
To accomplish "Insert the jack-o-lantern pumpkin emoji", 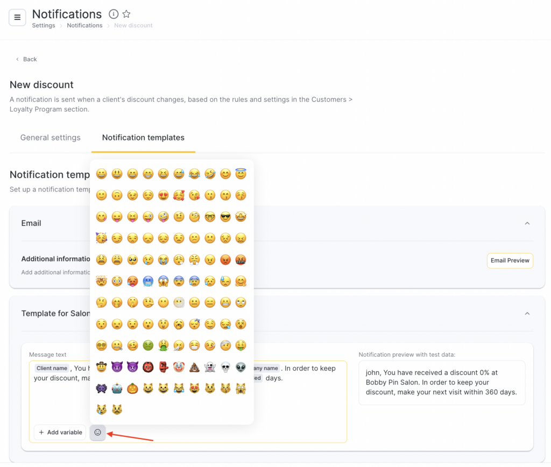I will pyautogui.click(x=132, y=388).
